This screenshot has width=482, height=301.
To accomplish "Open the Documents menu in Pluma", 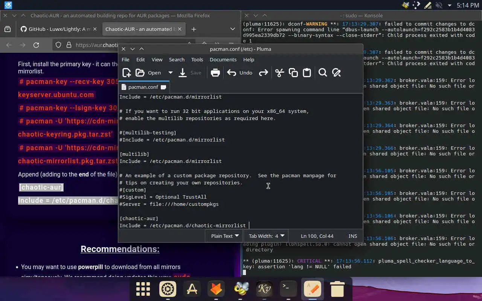I will (223, 59).
